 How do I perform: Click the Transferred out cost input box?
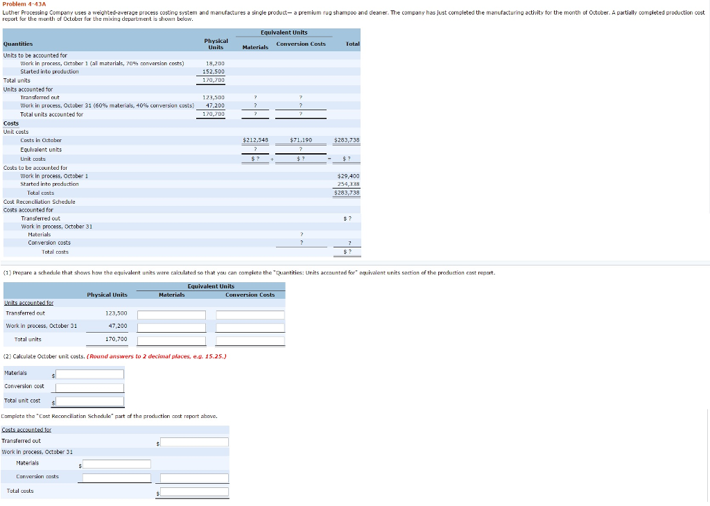coord(195,442)
